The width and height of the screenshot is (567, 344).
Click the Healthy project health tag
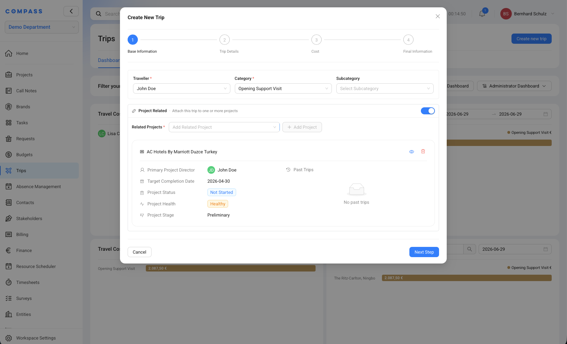pos(218,204)
